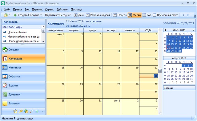Click the Заметки yellow sticky icon
Image resolution: width=197 pixels, height=121 pixels.
(x=5, y=103)
